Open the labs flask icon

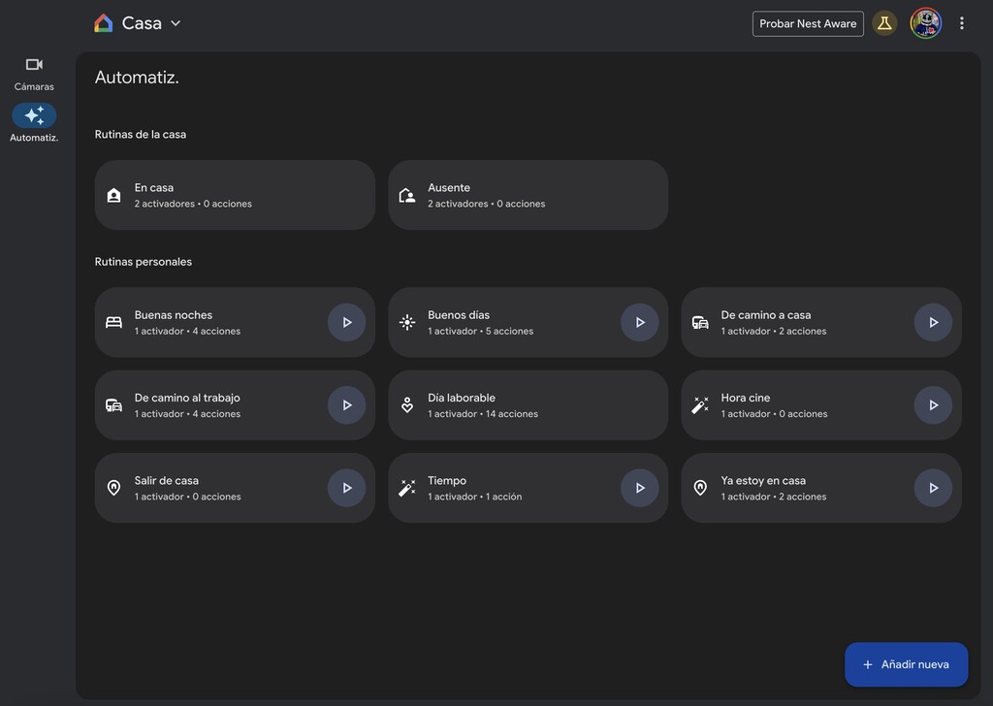(883, 23)
